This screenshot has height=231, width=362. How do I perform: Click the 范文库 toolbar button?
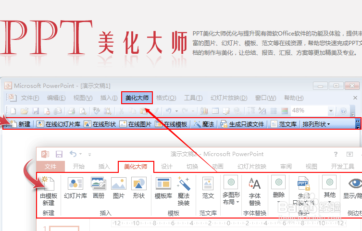pos(284,124)
